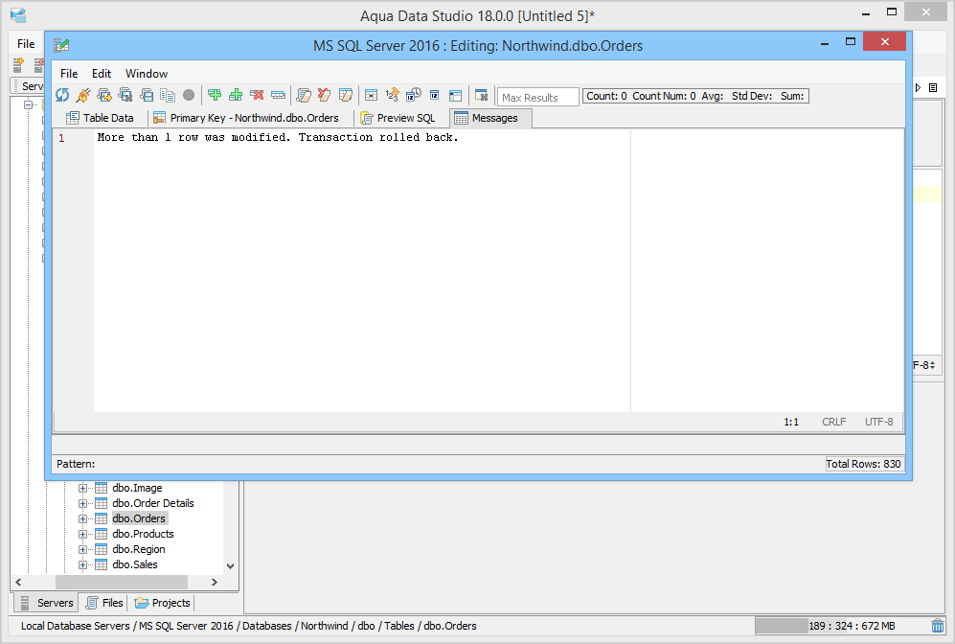955x644 pixels.
Task: Click the grid form view icon
Action: [371, 95]
